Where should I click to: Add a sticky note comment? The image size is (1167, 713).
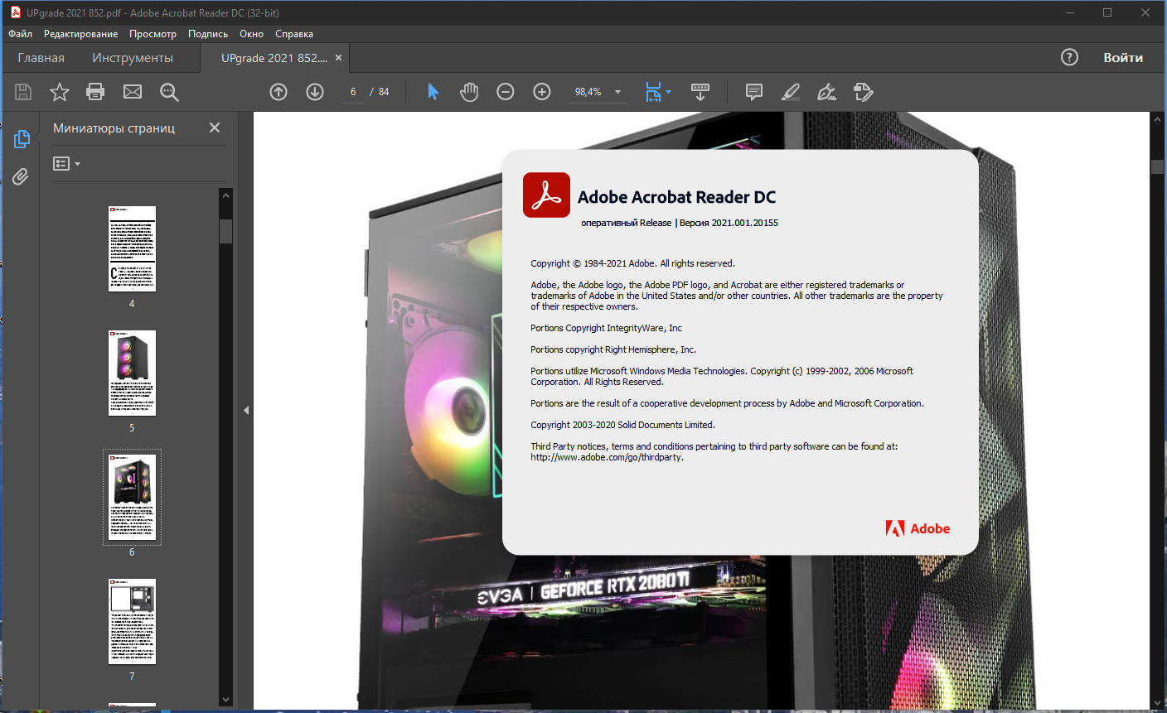pyautogui.click(x=754, y=92)
